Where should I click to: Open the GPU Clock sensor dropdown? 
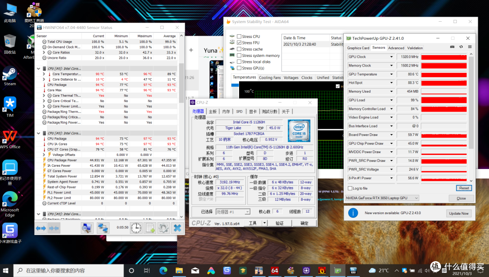click(x=392, y=57)
